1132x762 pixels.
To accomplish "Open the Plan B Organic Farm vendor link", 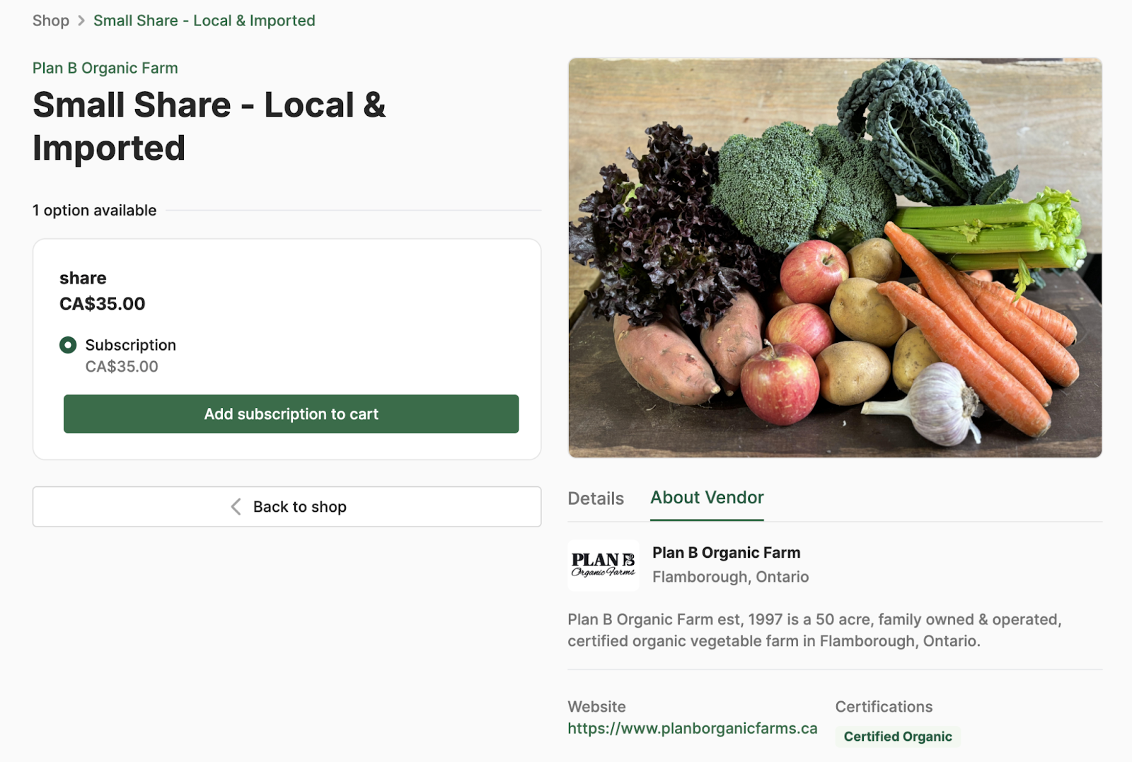I will pos(105,68).
